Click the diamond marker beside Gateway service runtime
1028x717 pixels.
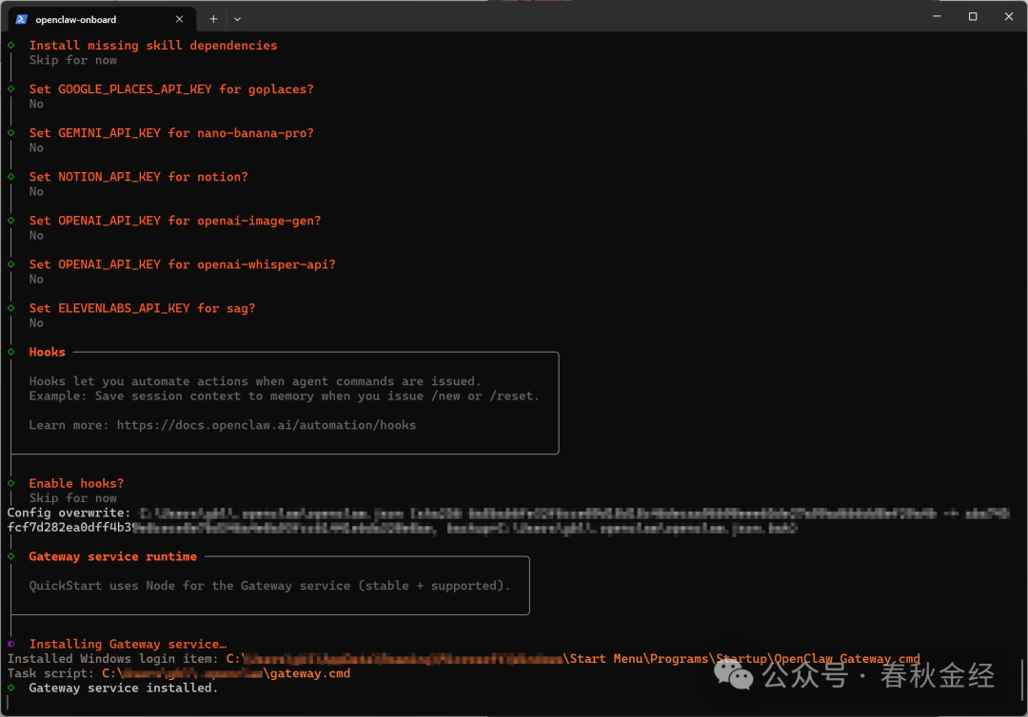(11, 556)
